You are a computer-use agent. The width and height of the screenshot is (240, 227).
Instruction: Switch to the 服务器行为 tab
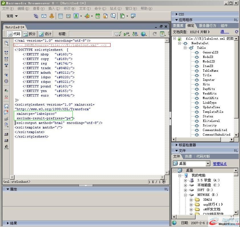click(x=208, y=26)
